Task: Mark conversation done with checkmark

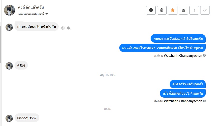Action: (205, 10)
